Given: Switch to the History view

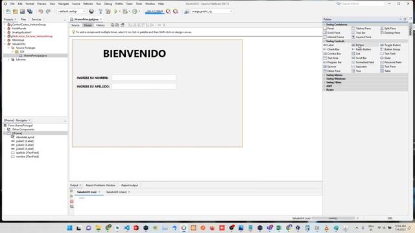Looking at the screenshot, I should pos(101,25).
